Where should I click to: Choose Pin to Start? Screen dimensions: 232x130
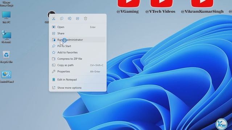click(x=78, y=46)
